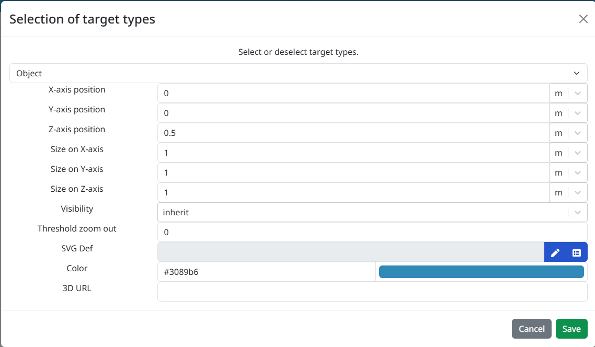
Task: Click the pencil edit icon for SVG Def
Action: (555, 252)
